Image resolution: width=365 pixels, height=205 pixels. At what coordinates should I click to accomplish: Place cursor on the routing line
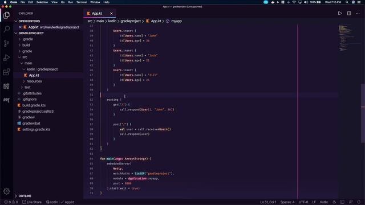(x=114, y=100)
